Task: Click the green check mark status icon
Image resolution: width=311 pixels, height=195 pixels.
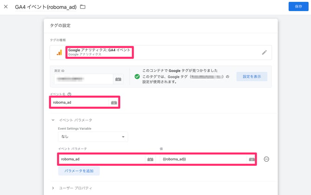Action: [137, 76]
